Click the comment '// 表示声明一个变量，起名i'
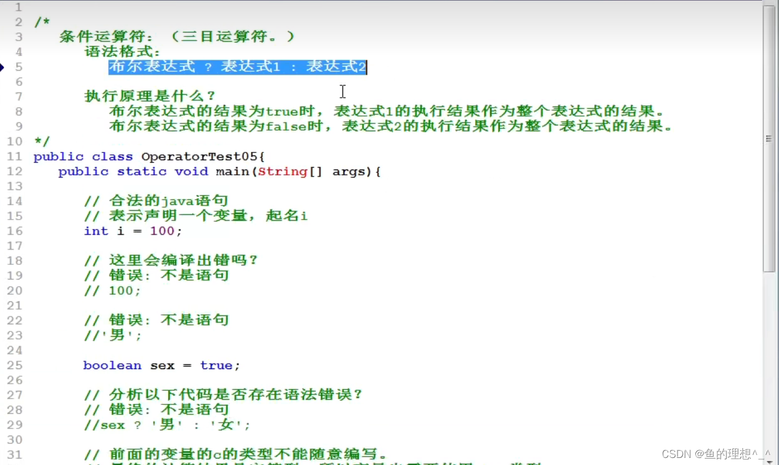 click(x=196, y=215)
